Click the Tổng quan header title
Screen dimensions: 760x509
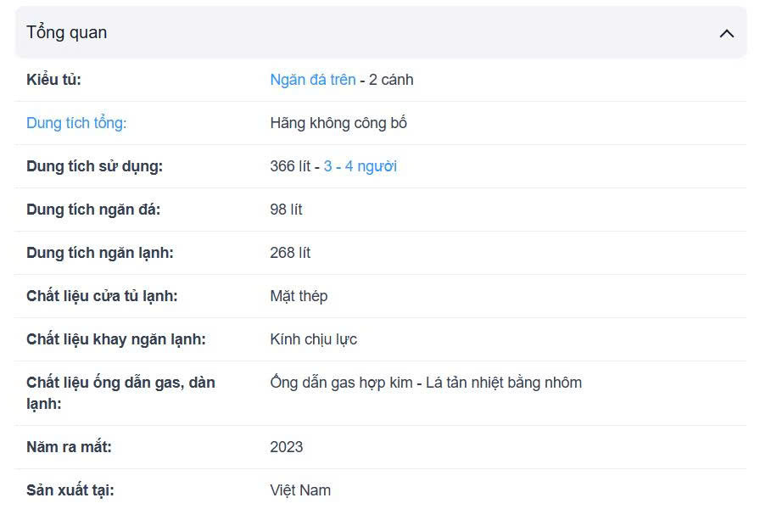coord(67,33)
